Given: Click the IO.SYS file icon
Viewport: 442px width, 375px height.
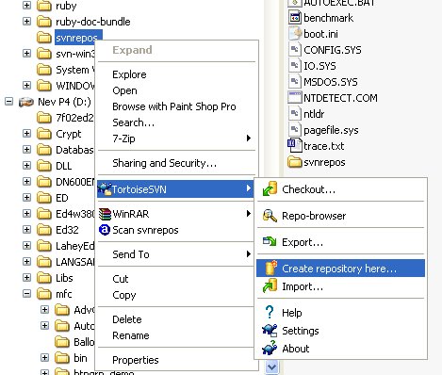Looking at the screenshot, I should pos(295,66).
